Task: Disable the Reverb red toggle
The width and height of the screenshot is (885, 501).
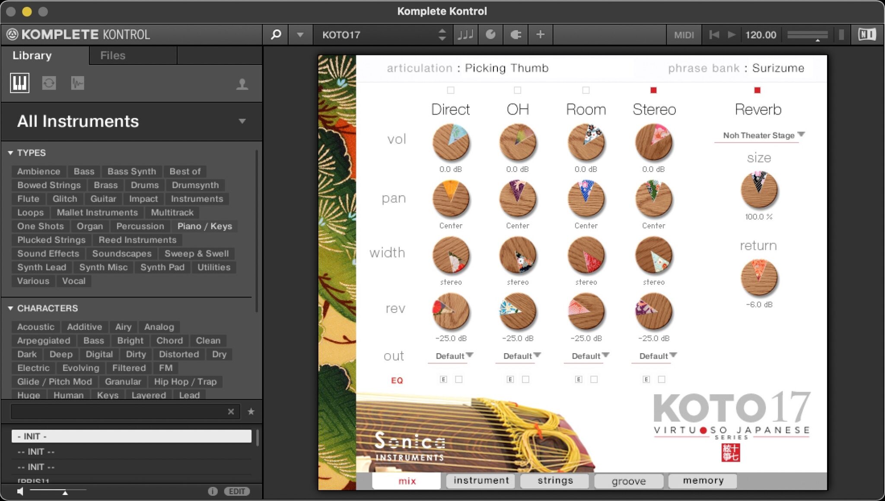Action: click(x=757, y=90)
